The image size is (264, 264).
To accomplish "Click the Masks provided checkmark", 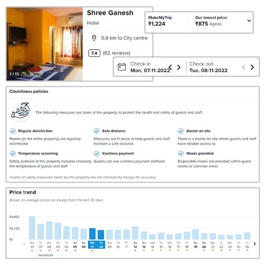I will (x=181, y=154).
